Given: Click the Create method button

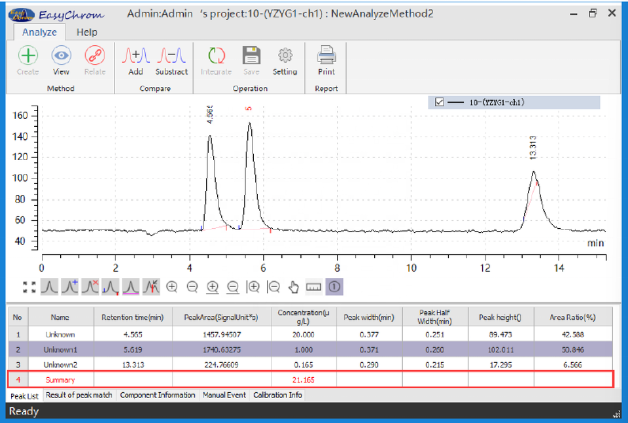Looking at the screenshot, I should point(28,60).
